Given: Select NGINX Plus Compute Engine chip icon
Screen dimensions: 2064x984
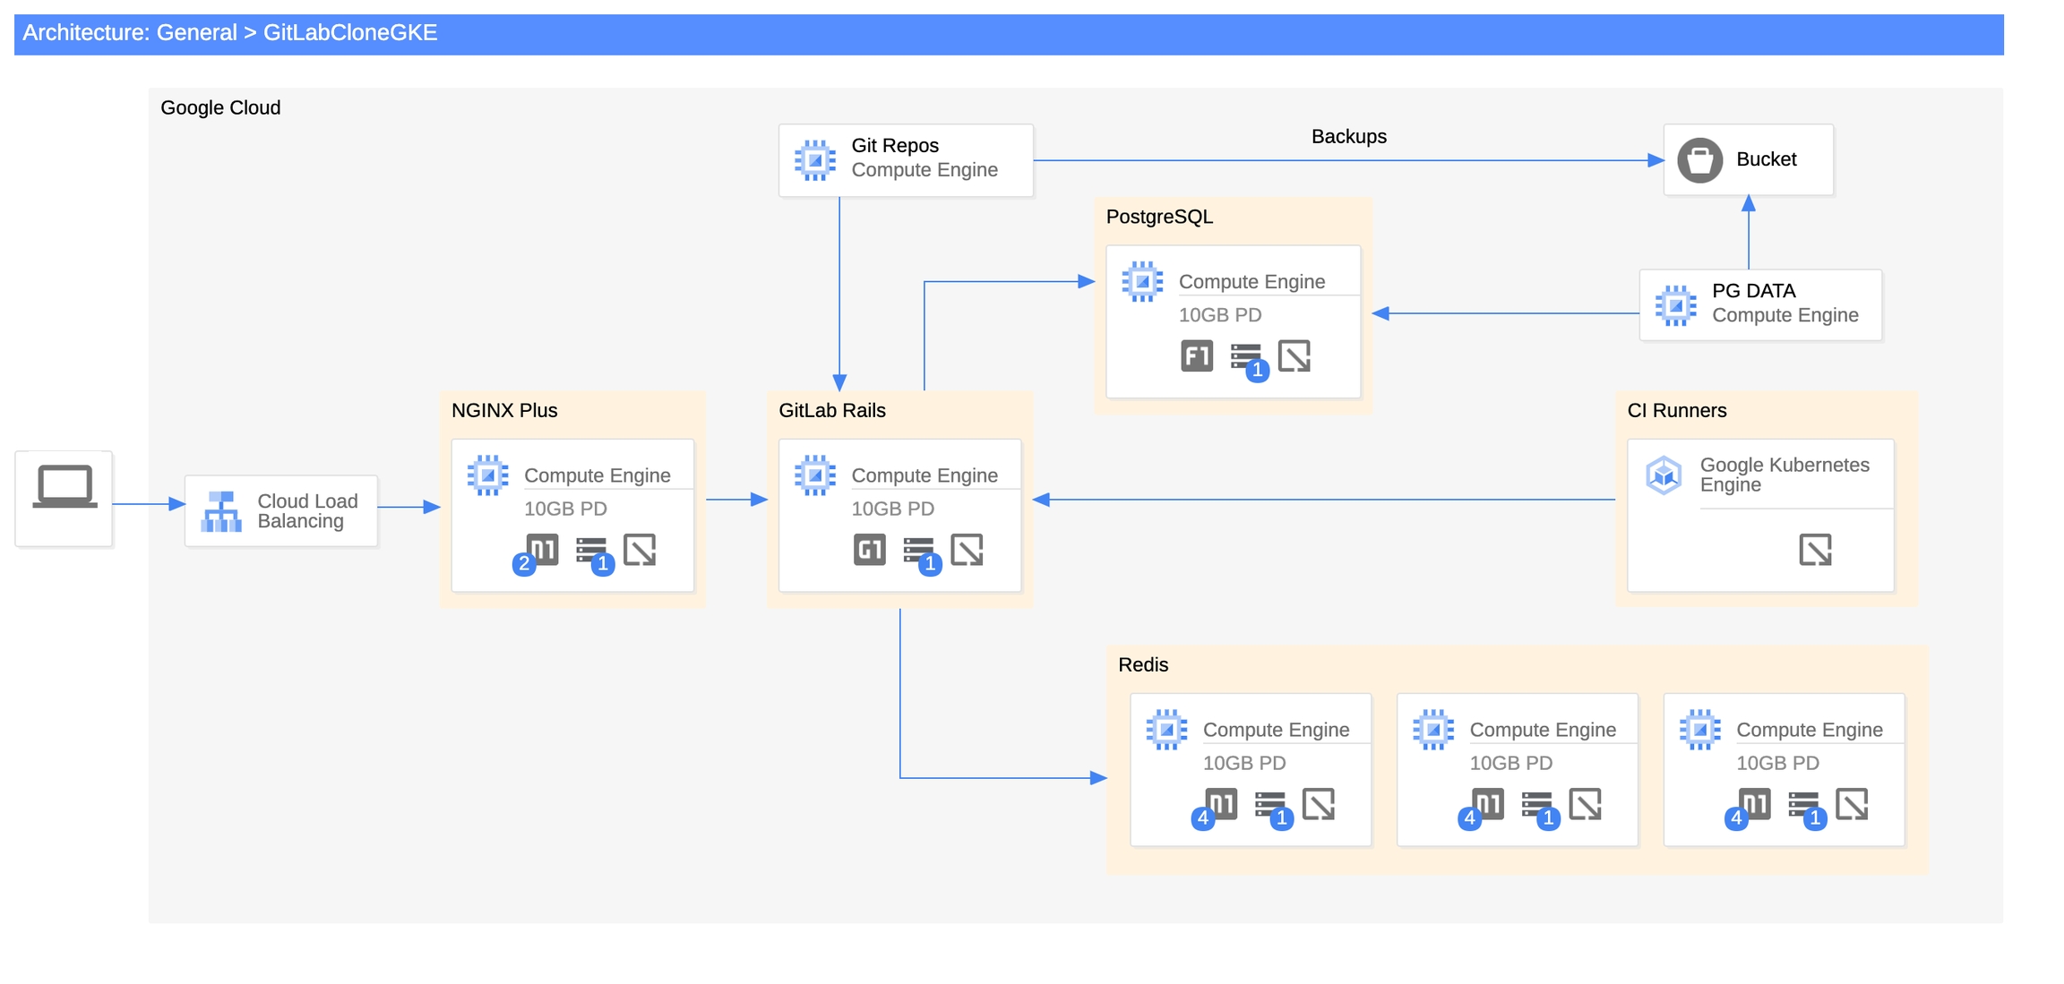Looking at the screenshot, I should point(488,475).
